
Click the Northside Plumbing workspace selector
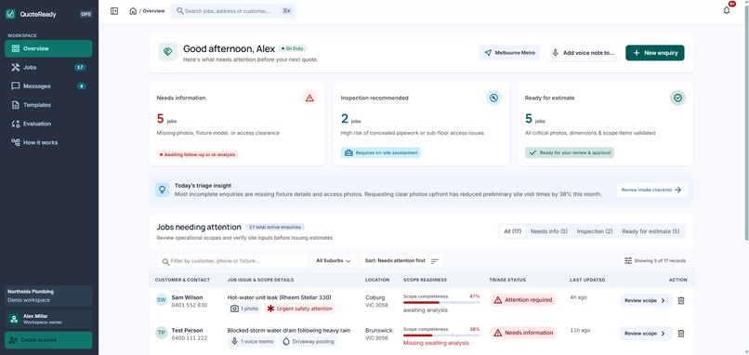(48, 296)
